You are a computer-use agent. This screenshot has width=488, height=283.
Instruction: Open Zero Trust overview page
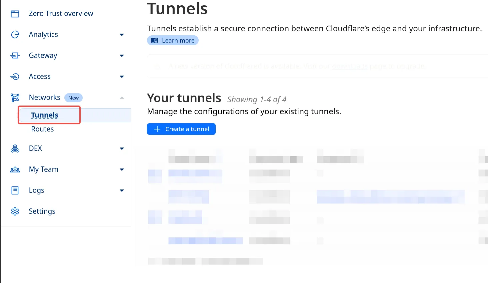tap(61, 14)
